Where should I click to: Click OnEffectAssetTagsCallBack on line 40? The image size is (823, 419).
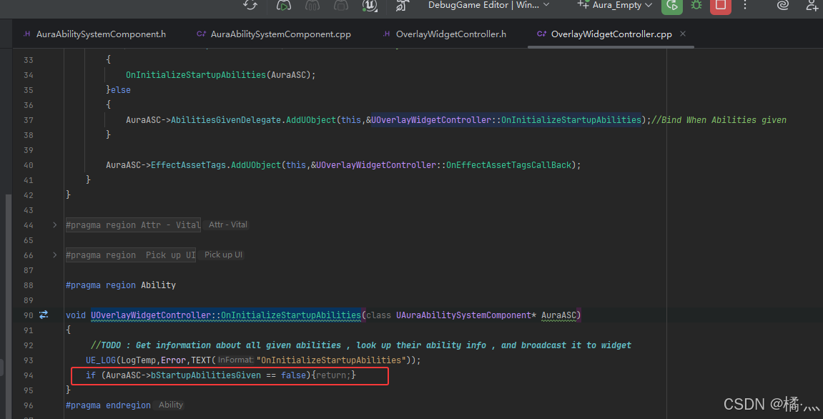[508, 165]
